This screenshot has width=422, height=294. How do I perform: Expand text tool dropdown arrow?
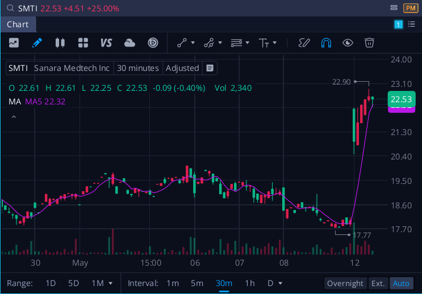coord(274,43)
